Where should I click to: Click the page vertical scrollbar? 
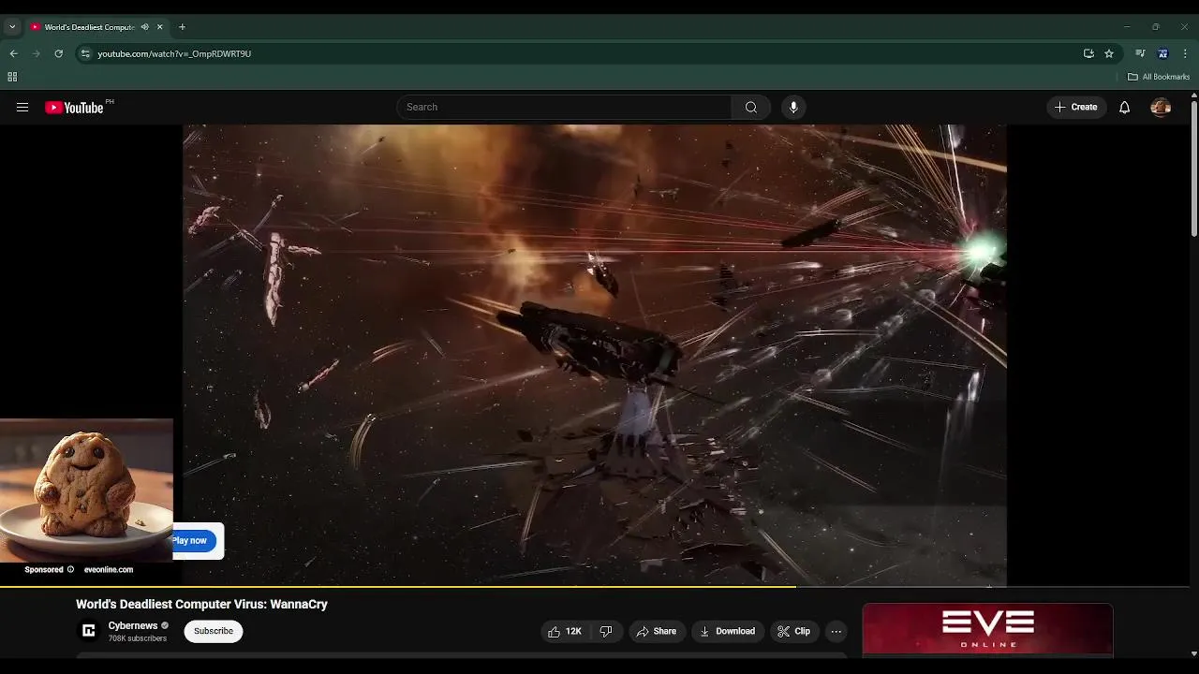click(x=1194, y=168)
